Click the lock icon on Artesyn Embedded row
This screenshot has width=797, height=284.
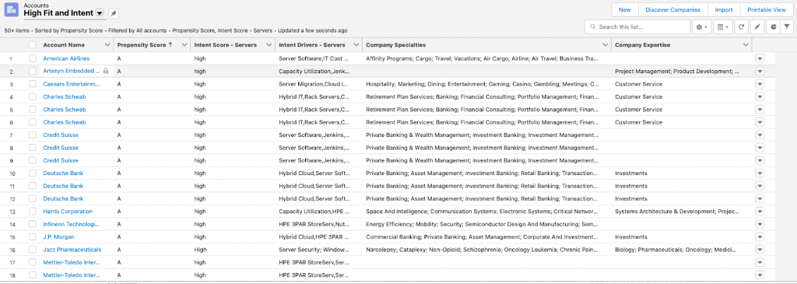tap(106, 71)
